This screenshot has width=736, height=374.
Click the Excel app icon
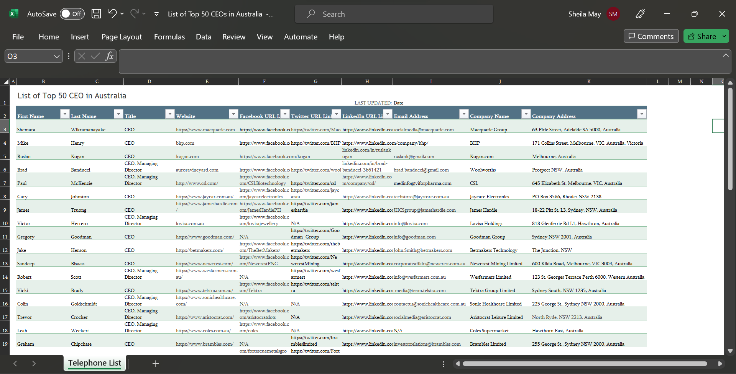pos(14,14)
